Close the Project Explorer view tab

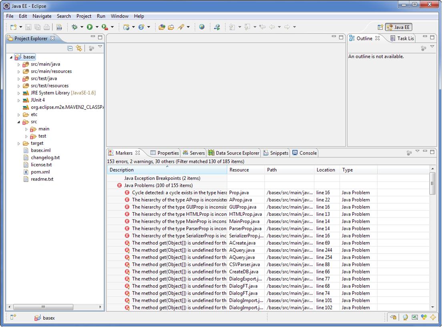[52, 38]
